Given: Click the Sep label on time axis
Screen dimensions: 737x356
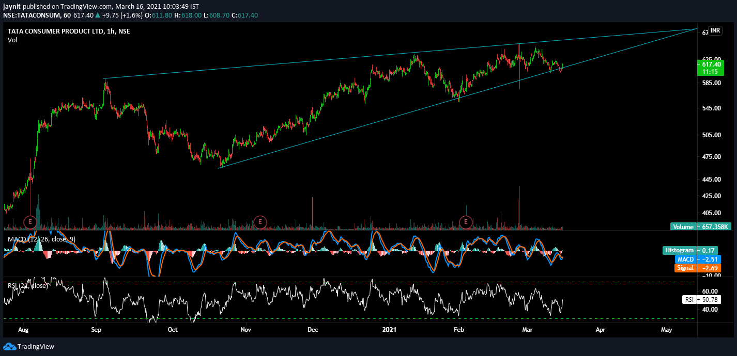Looking at the screenshot, I should pyautogui.click(x=97, y=329).
